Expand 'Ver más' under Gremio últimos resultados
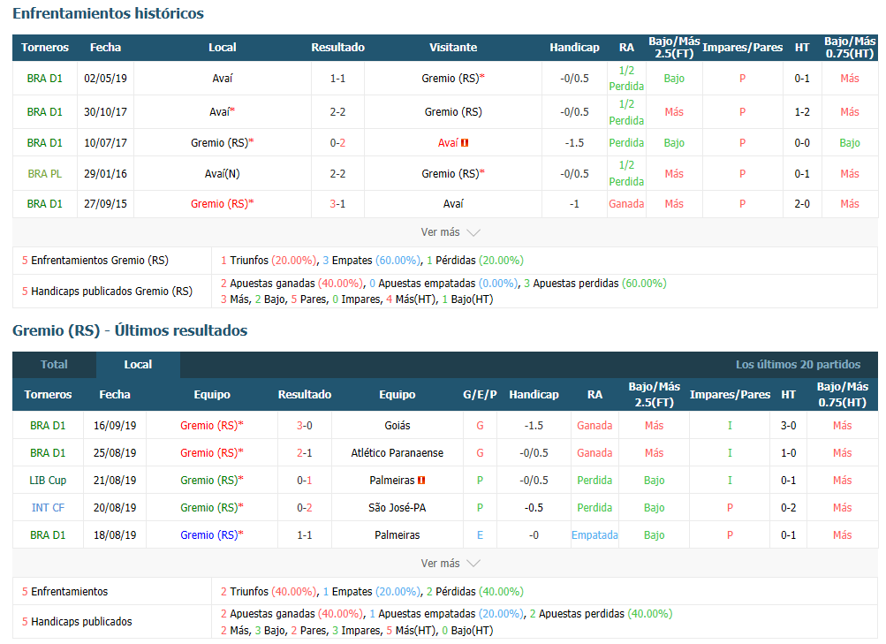 pyautogui.click(x=450, y=564)
